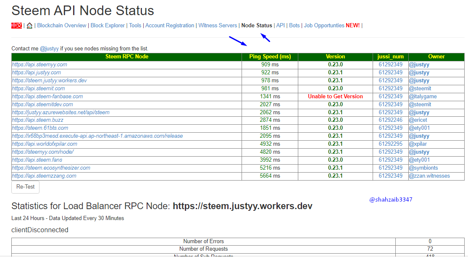Open the Witness Servers page

click(218, 26)
